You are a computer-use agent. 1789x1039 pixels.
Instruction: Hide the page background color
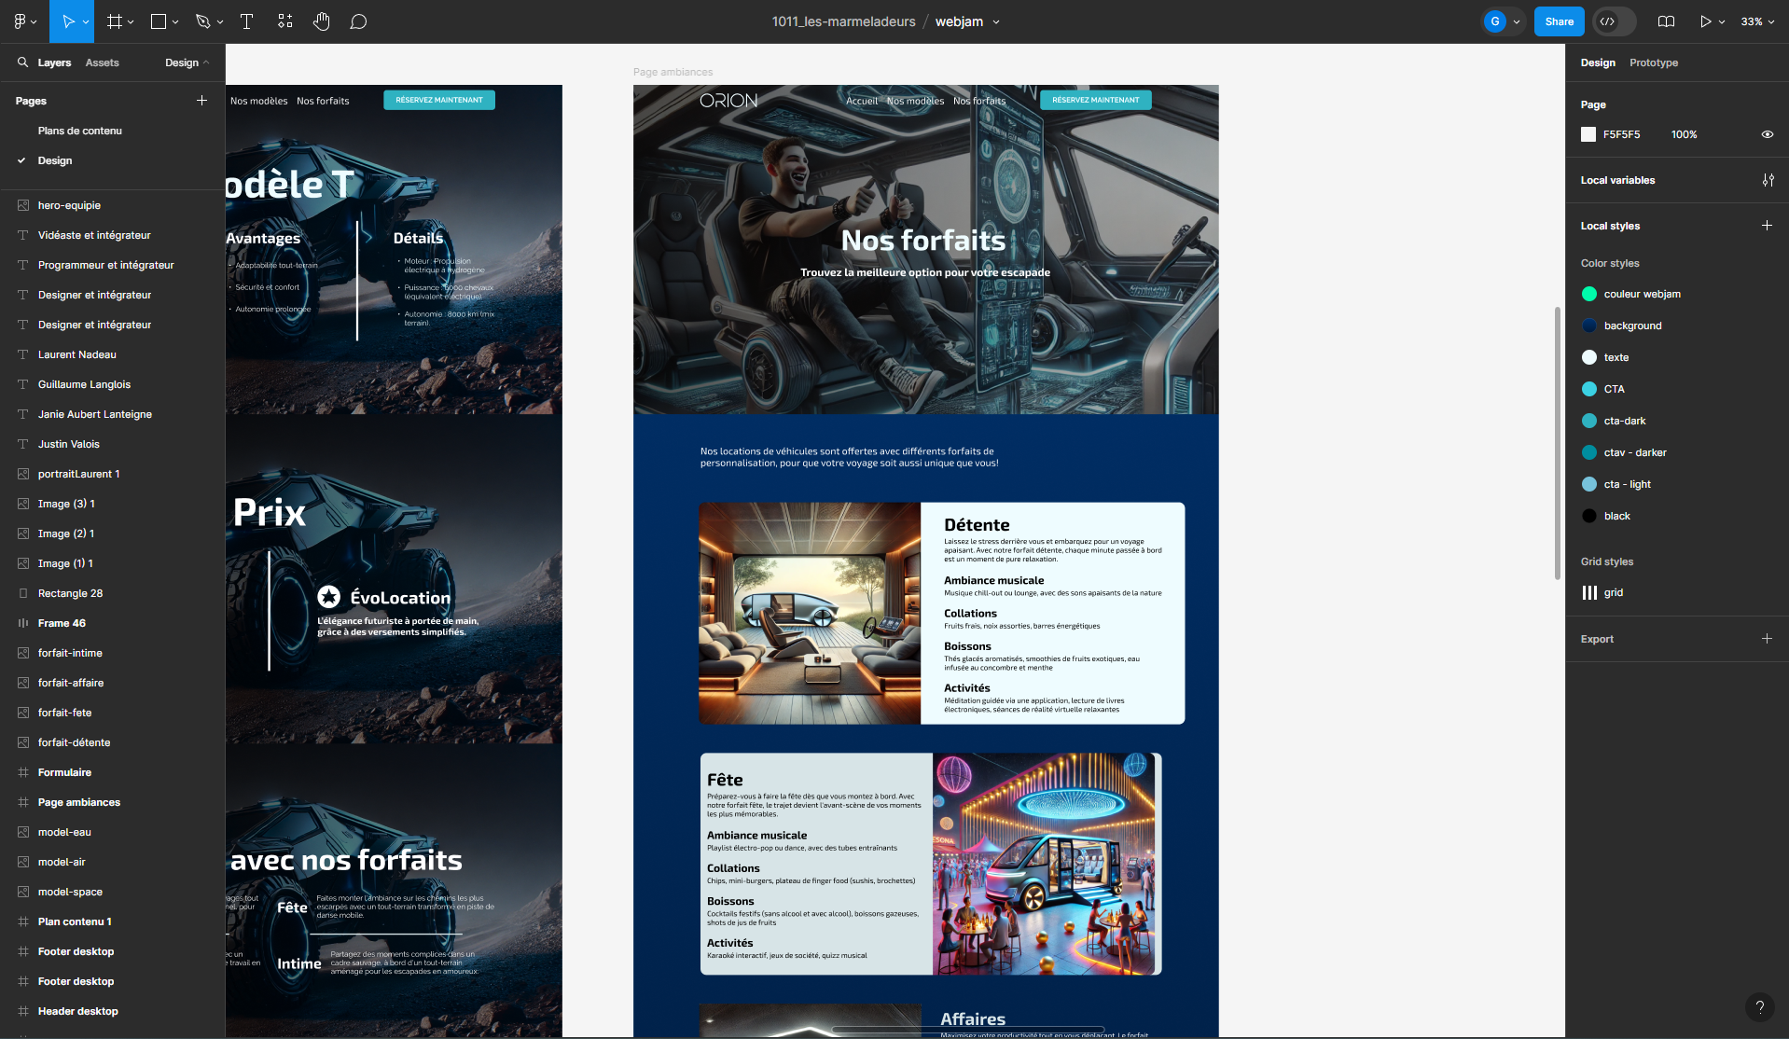coord(1768,134)
